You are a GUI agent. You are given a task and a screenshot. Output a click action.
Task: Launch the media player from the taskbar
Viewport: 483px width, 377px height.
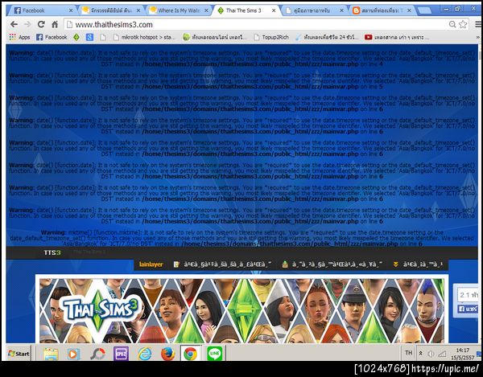click(x=73, y=354)
